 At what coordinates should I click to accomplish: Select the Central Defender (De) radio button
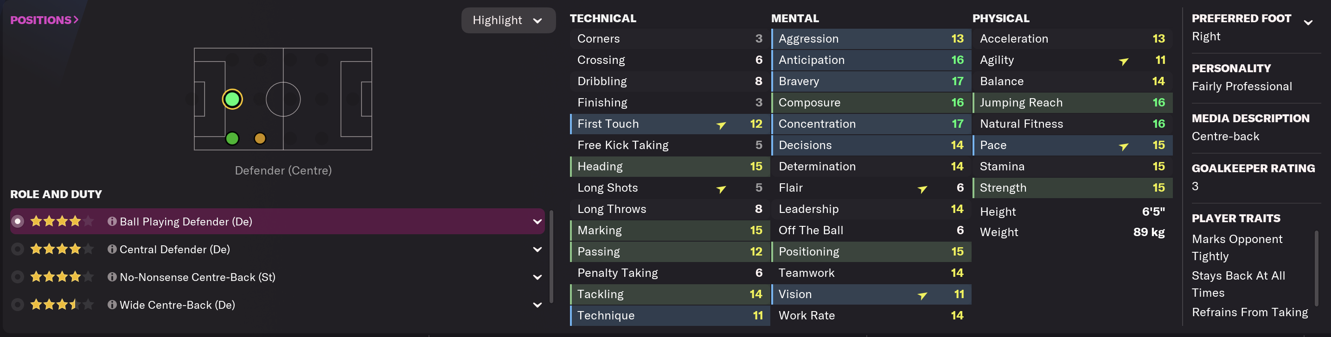18,249
